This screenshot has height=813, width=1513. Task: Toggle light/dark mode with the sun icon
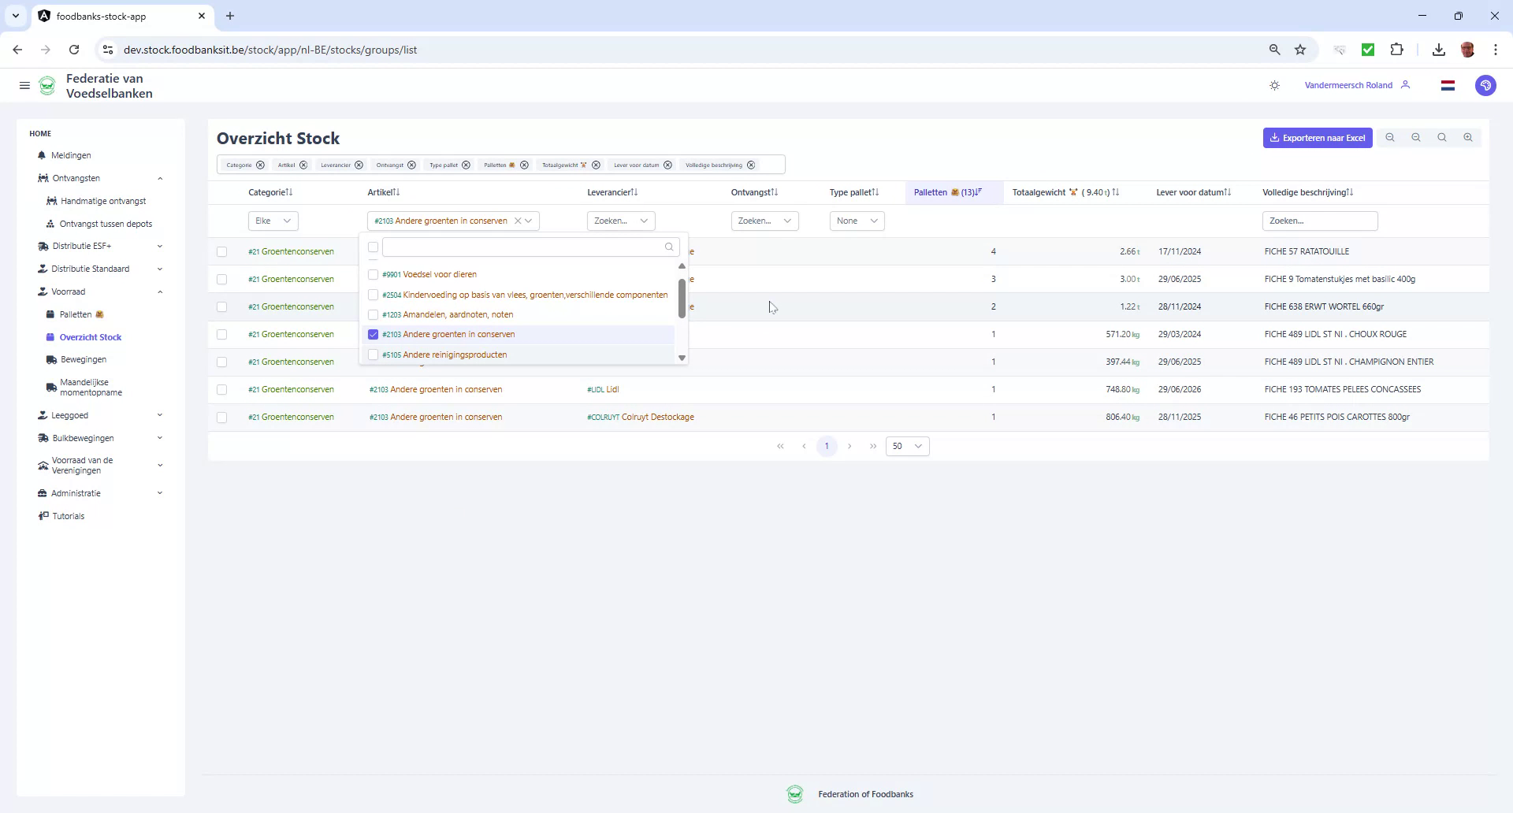coord(1274,85)
